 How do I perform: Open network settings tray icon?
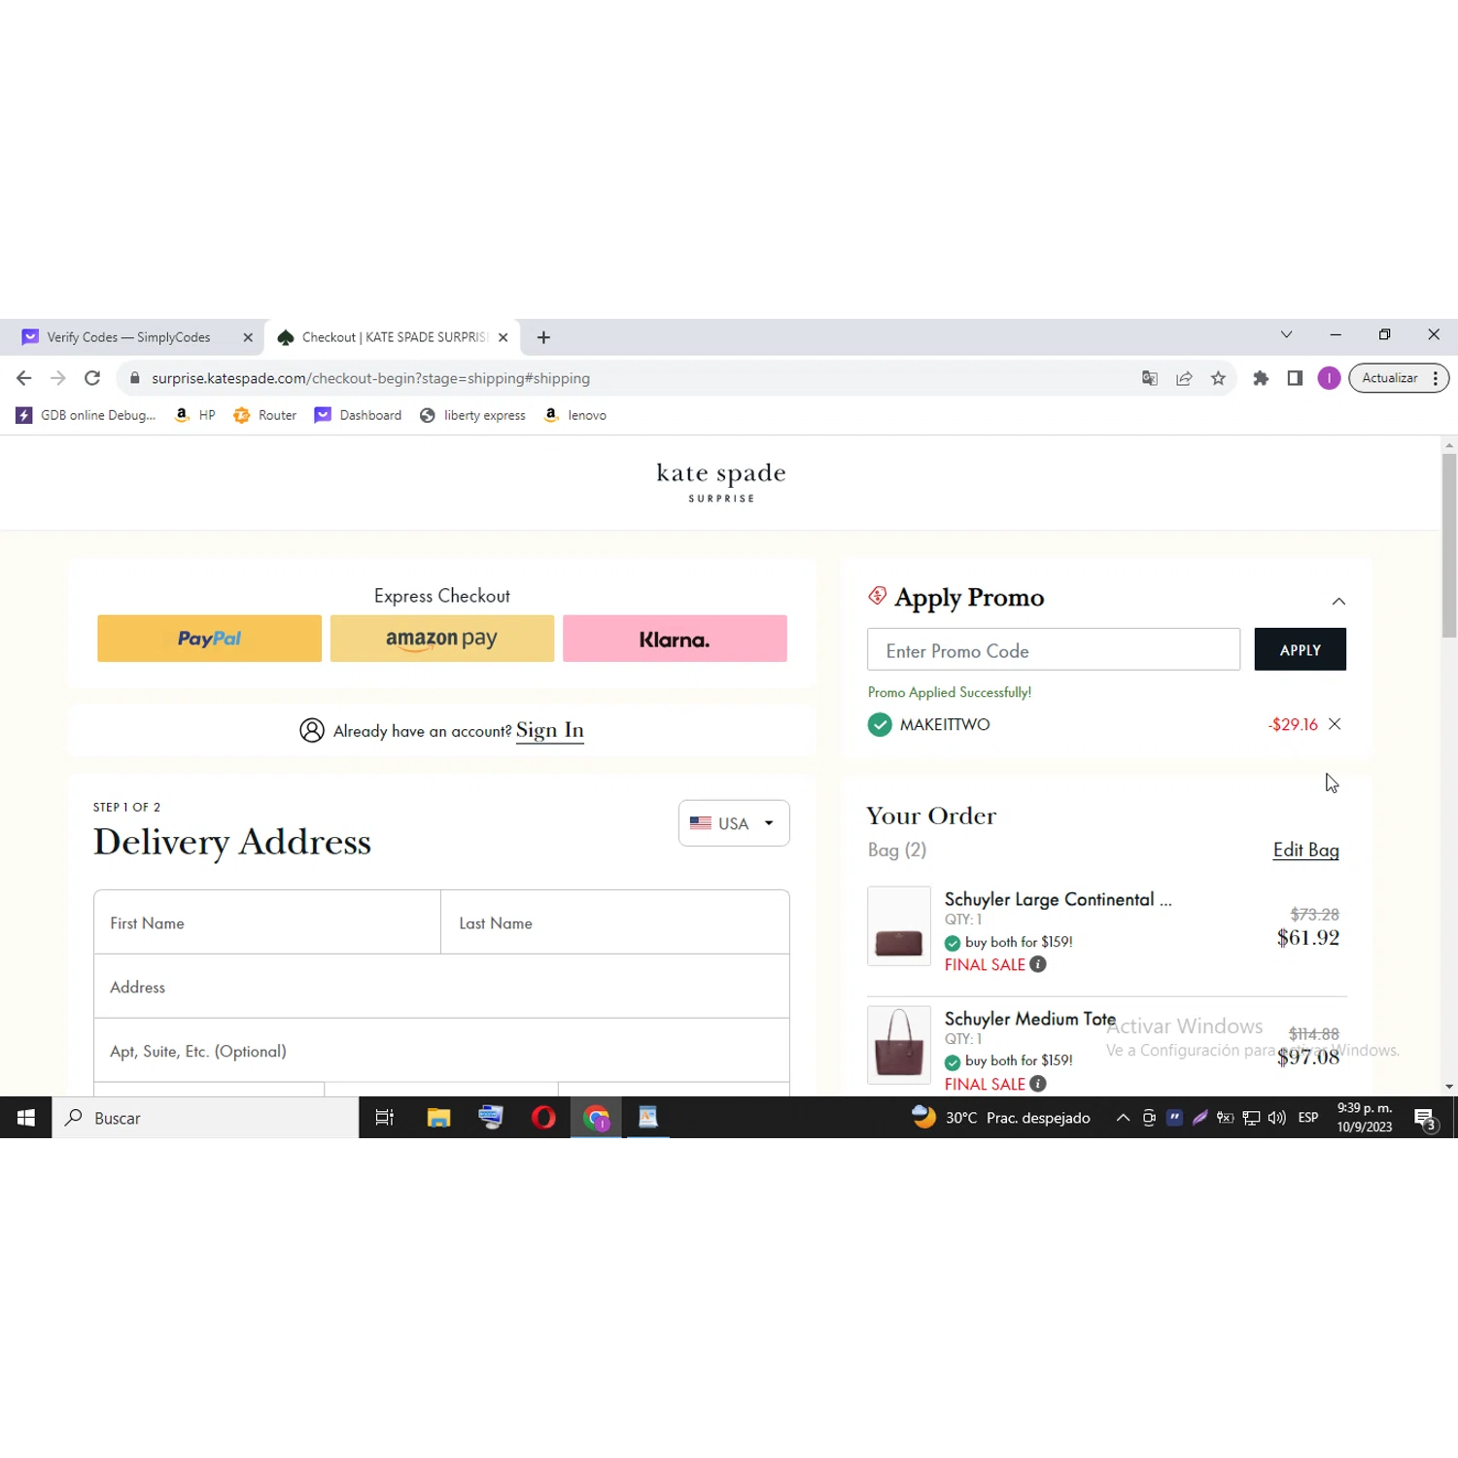(1251, 1118)
